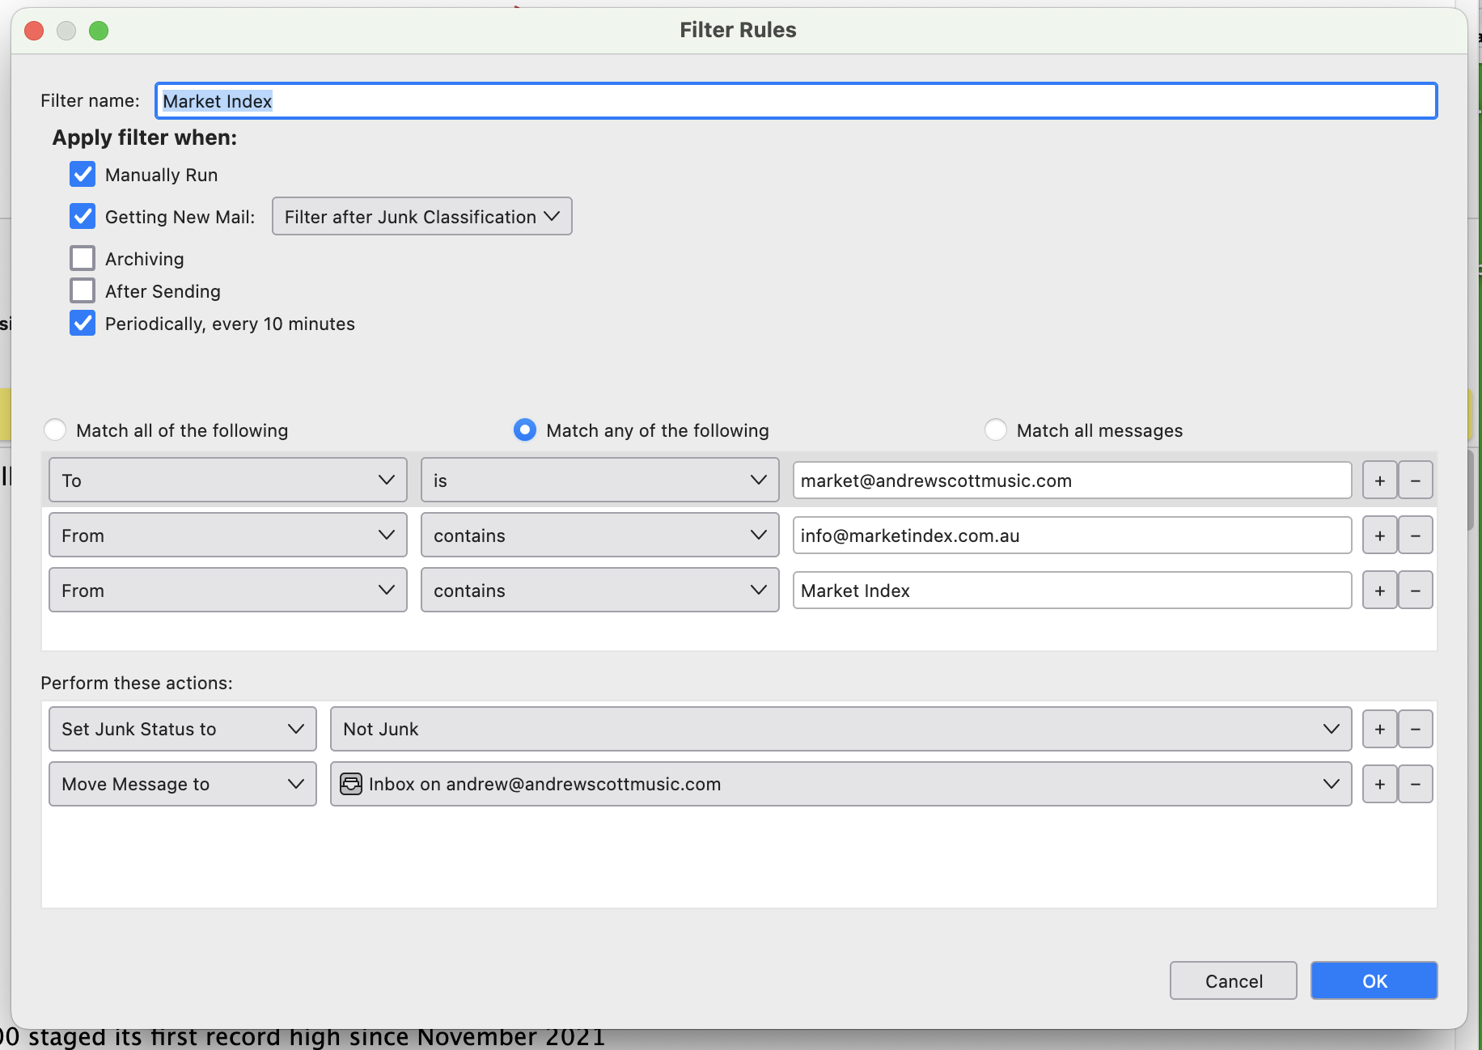Select Match all of the following
1482x1050 pixels.
pyautogui.click(x=56, y=430)
